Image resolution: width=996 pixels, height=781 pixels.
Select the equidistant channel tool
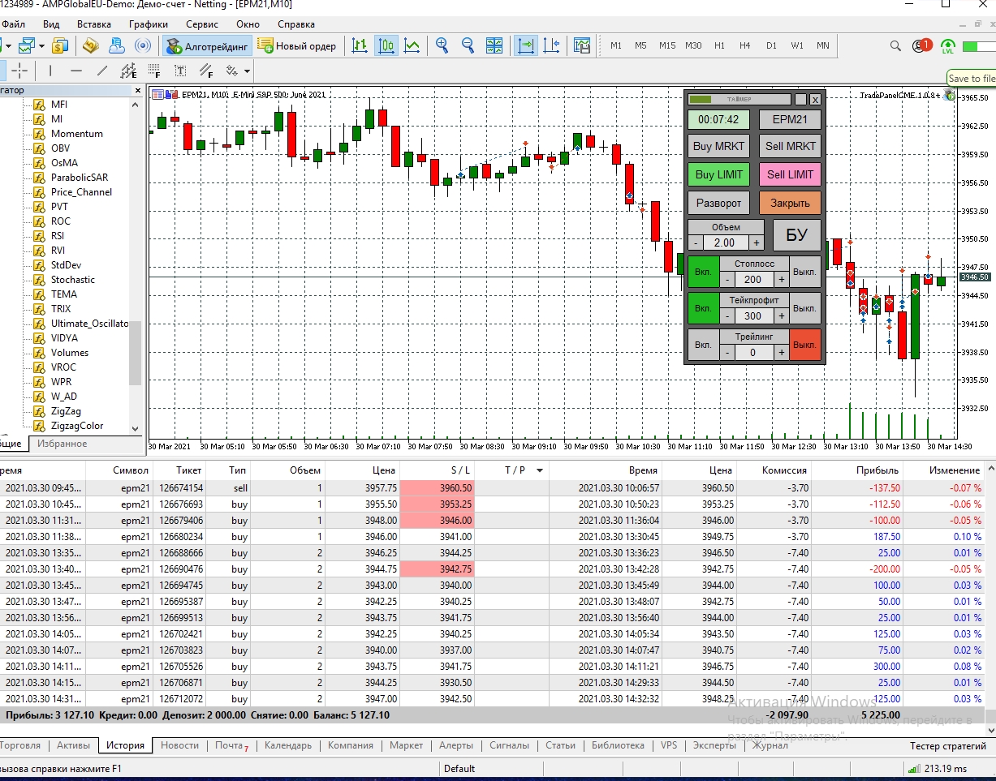click(x=128, y=71)
